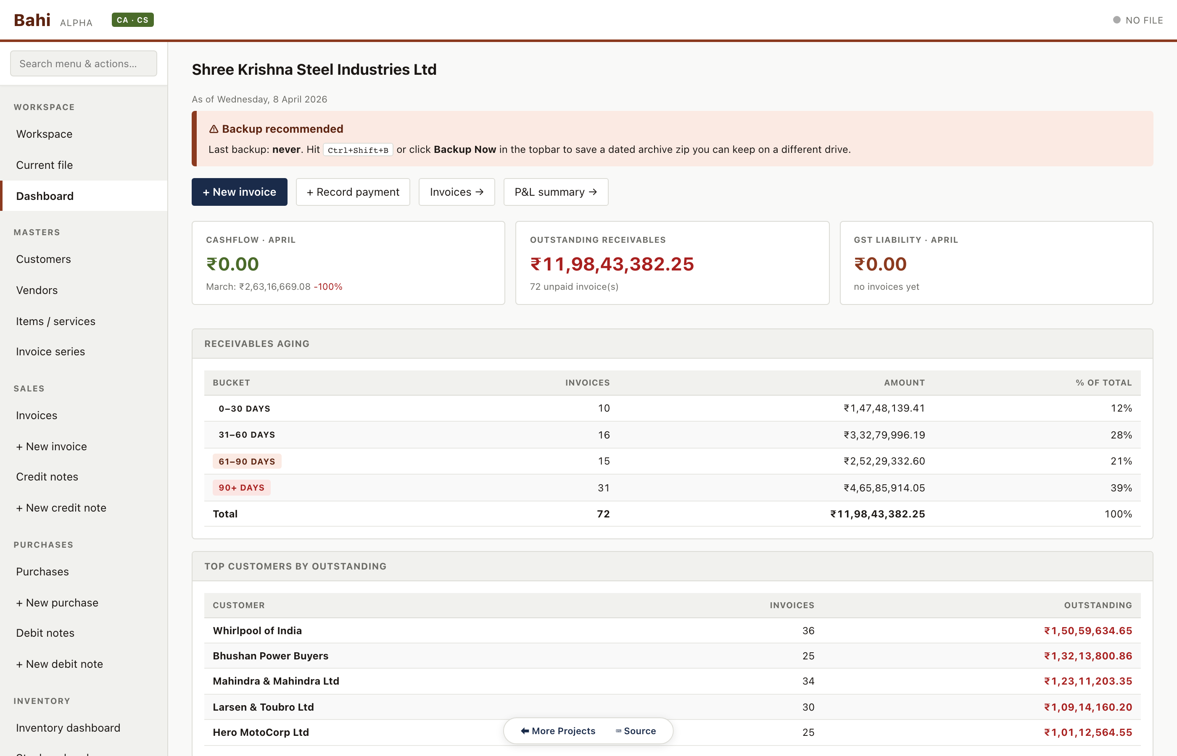Screen dimensions: 1177x756
Task: Click the green CA·CS badge
Action: click(132, 20)
